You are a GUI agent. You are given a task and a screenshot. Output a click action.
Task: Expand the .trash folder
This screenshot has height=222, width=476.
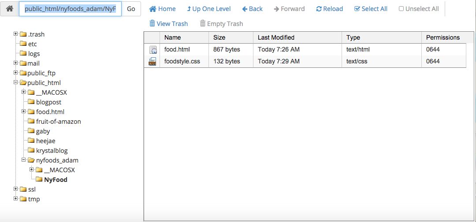(16, 34)
